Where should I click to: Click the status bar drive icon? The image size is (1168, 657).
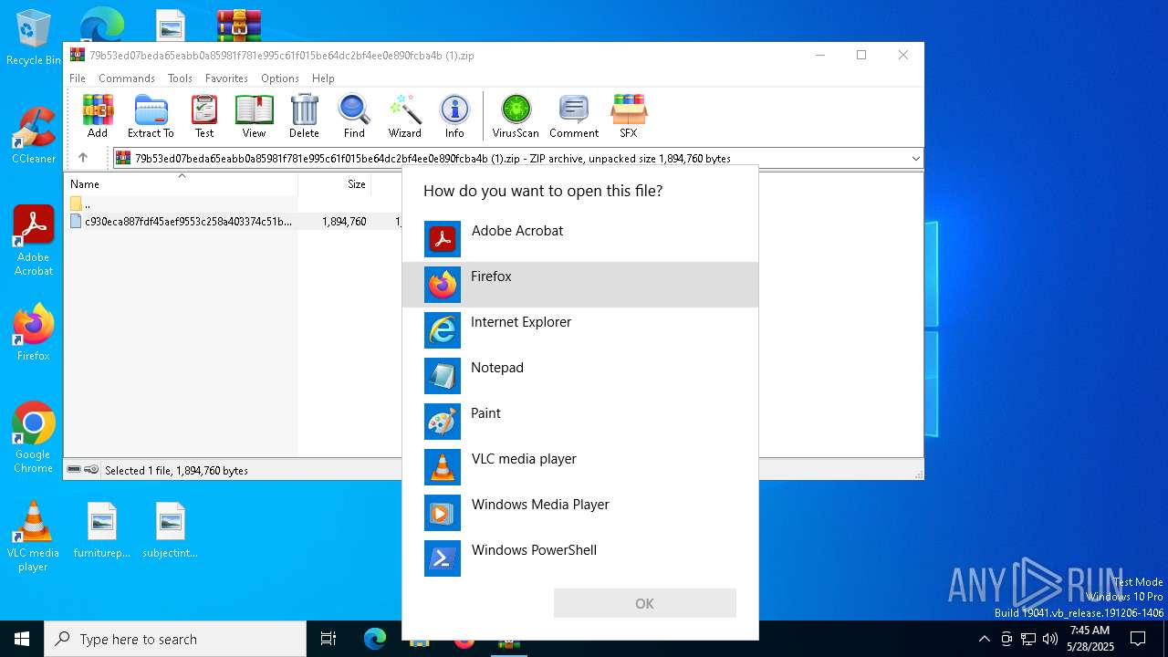pos(74,470)
